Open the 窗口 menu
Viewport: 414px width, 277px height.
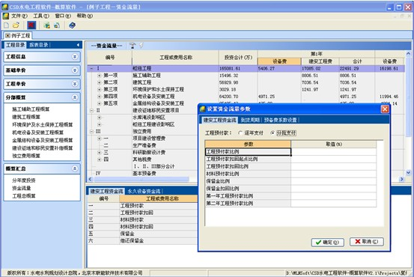coord(63,16)
